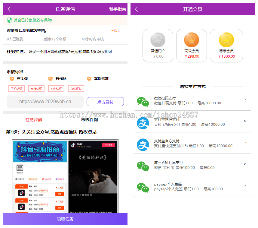Open the 抖音引流招商 banner image
Viewport: 258px width, 228px height.
pyautogui.click(x=40, y=151)
